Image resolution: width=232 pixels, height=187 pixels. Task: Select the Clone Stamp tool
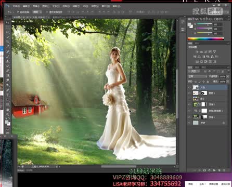click(8, 61)
